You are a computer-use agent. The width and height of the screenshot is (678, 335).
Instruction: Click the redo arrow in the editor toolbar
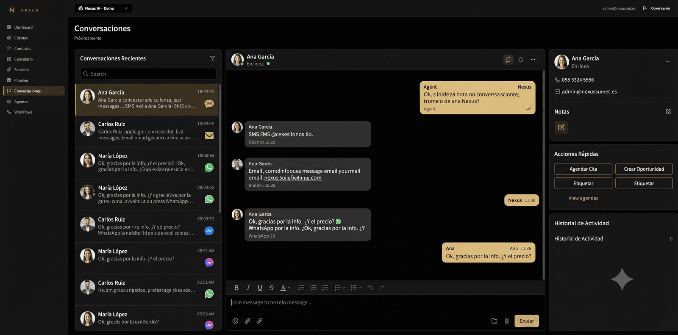(382, 288)
